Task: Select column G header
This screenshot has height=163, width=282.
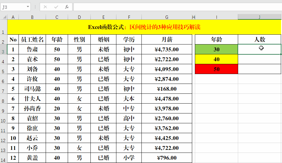Action: (167, 17)
